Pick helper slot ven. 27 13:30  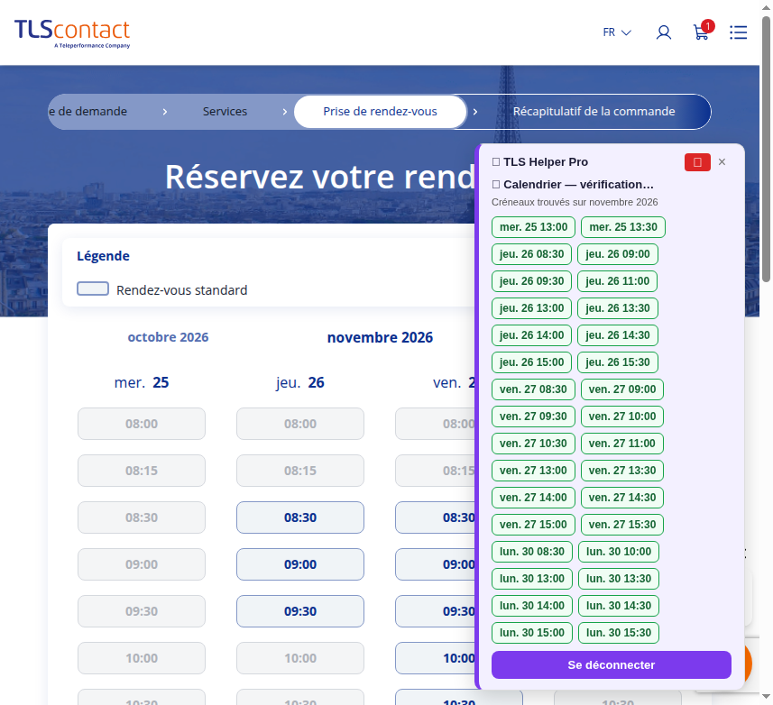[622, 471]
